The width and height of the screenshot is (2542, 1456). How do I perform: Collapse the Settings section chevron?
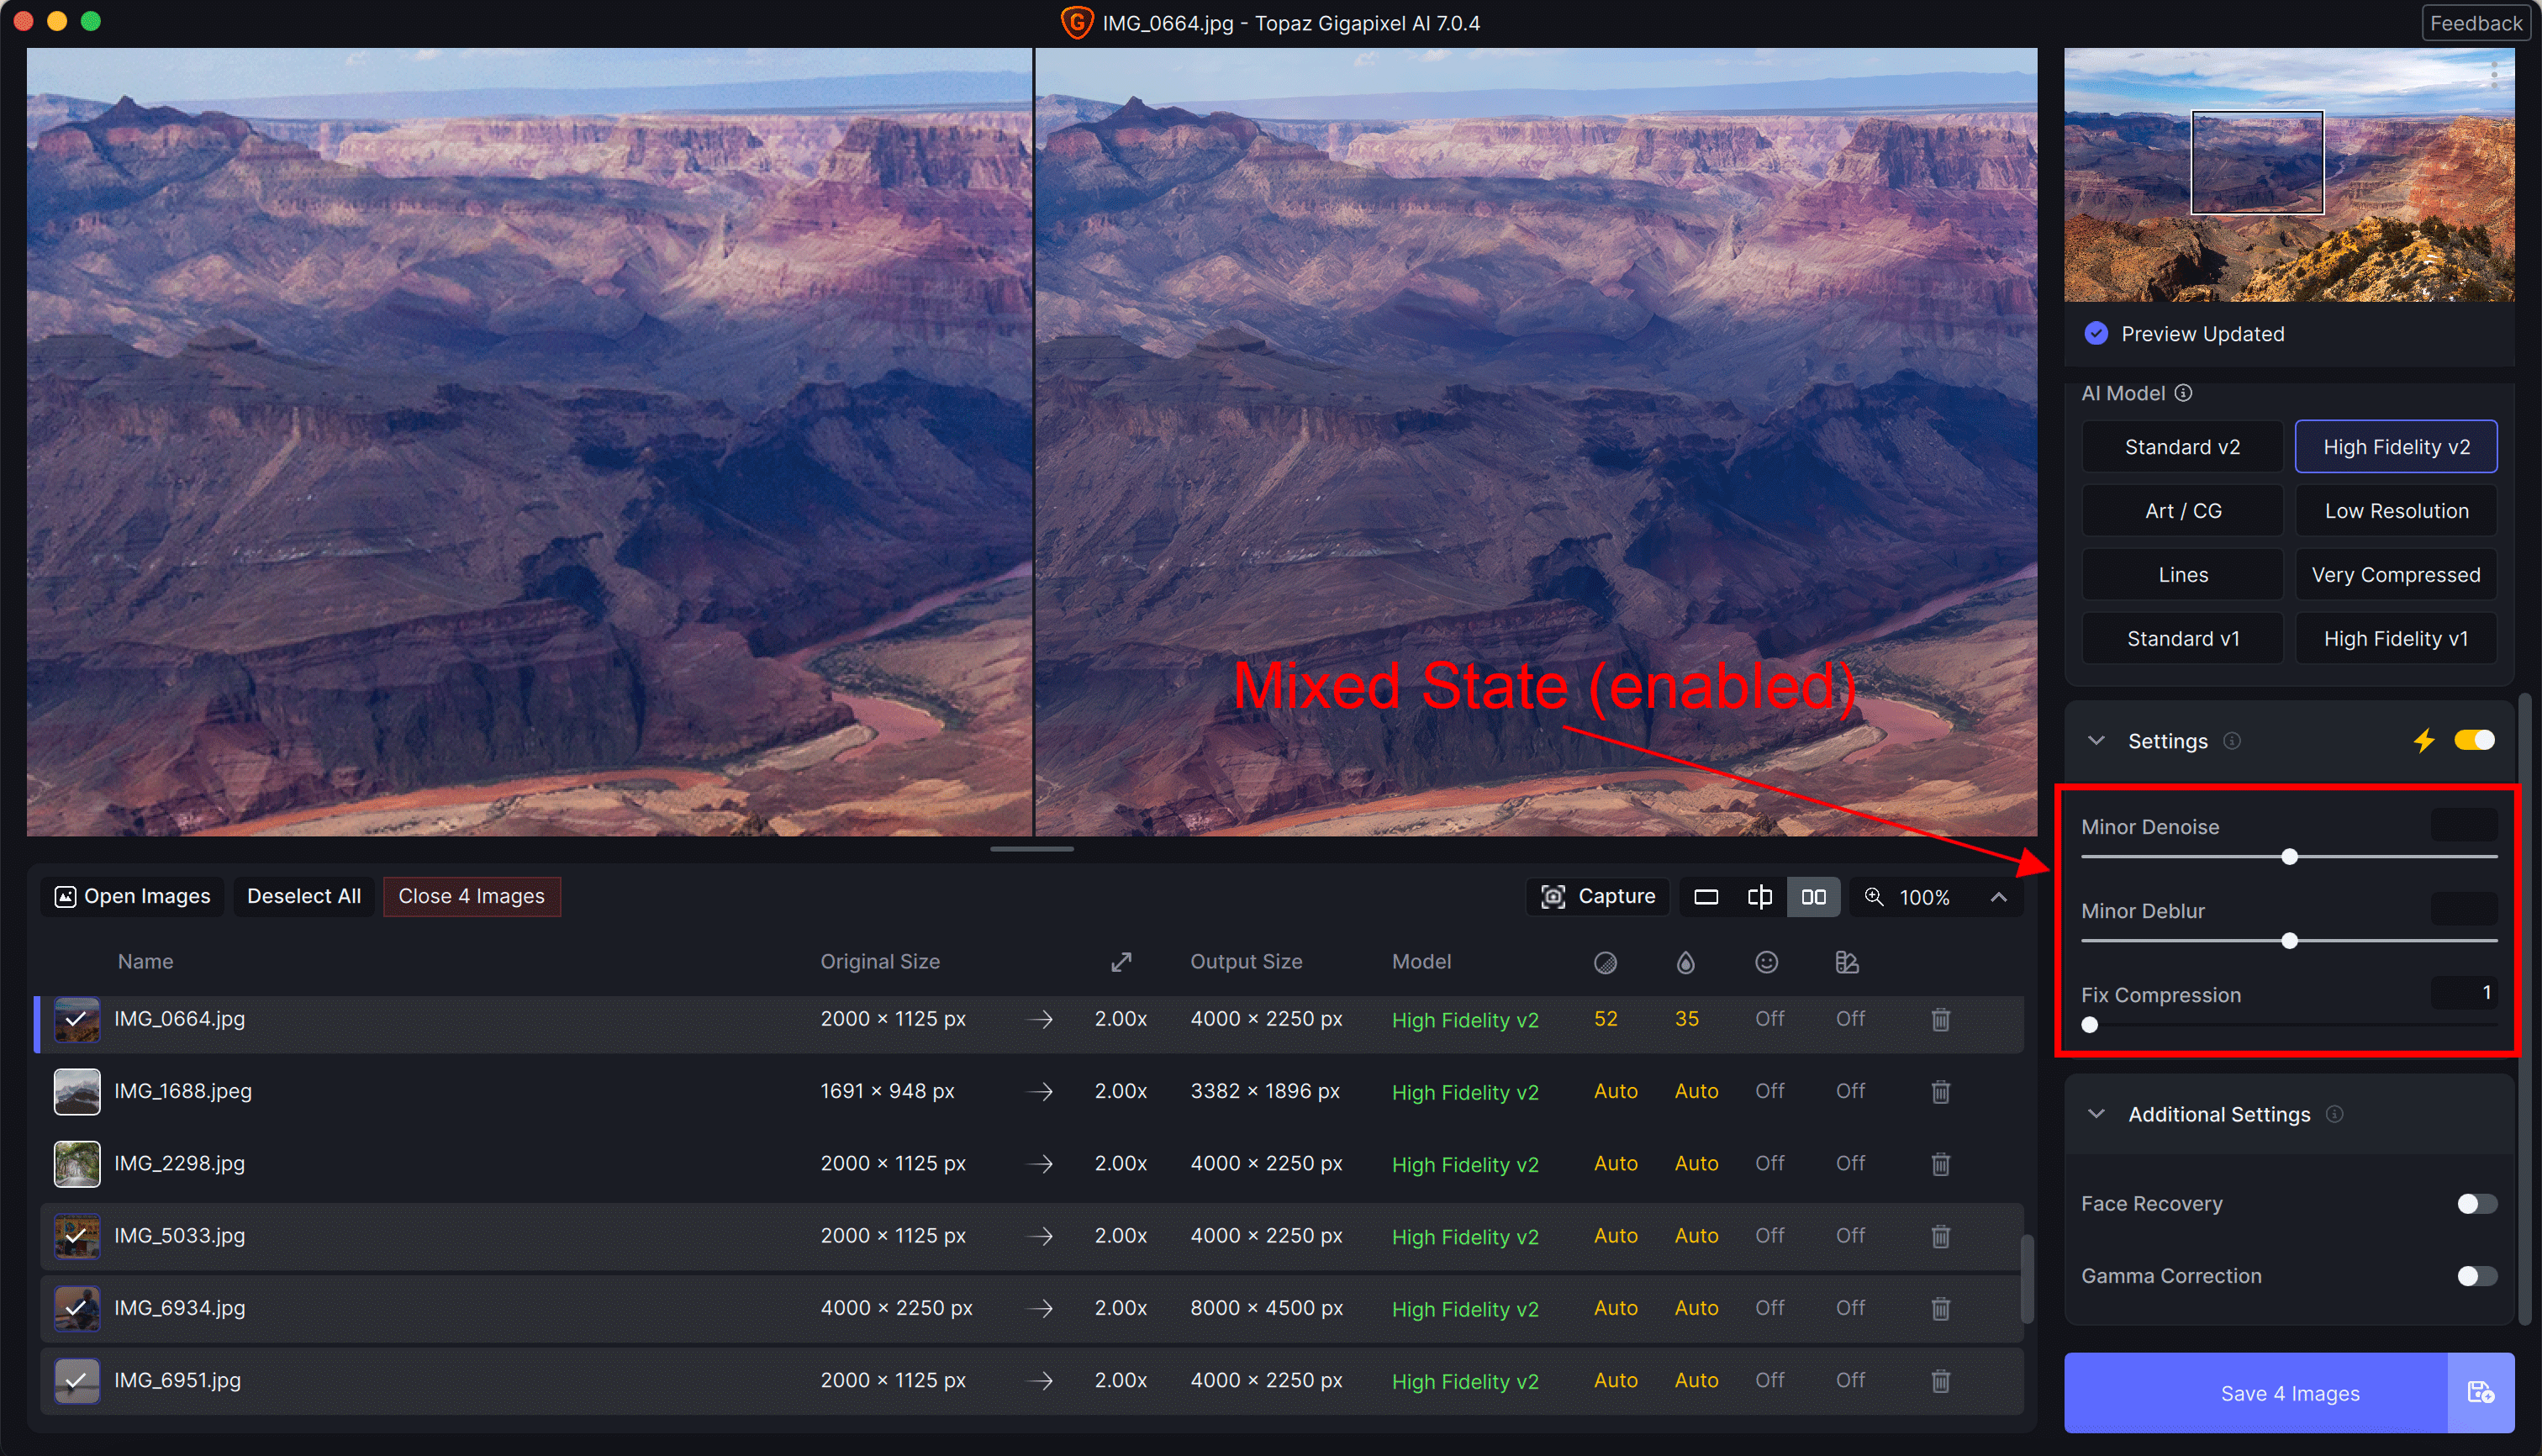[2096, 741]
